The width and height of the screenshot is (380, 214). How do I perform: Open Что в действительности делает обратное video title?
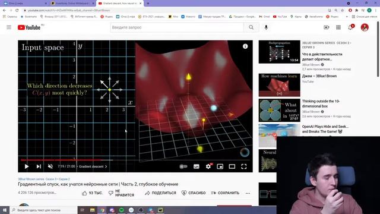pos(322,57)
